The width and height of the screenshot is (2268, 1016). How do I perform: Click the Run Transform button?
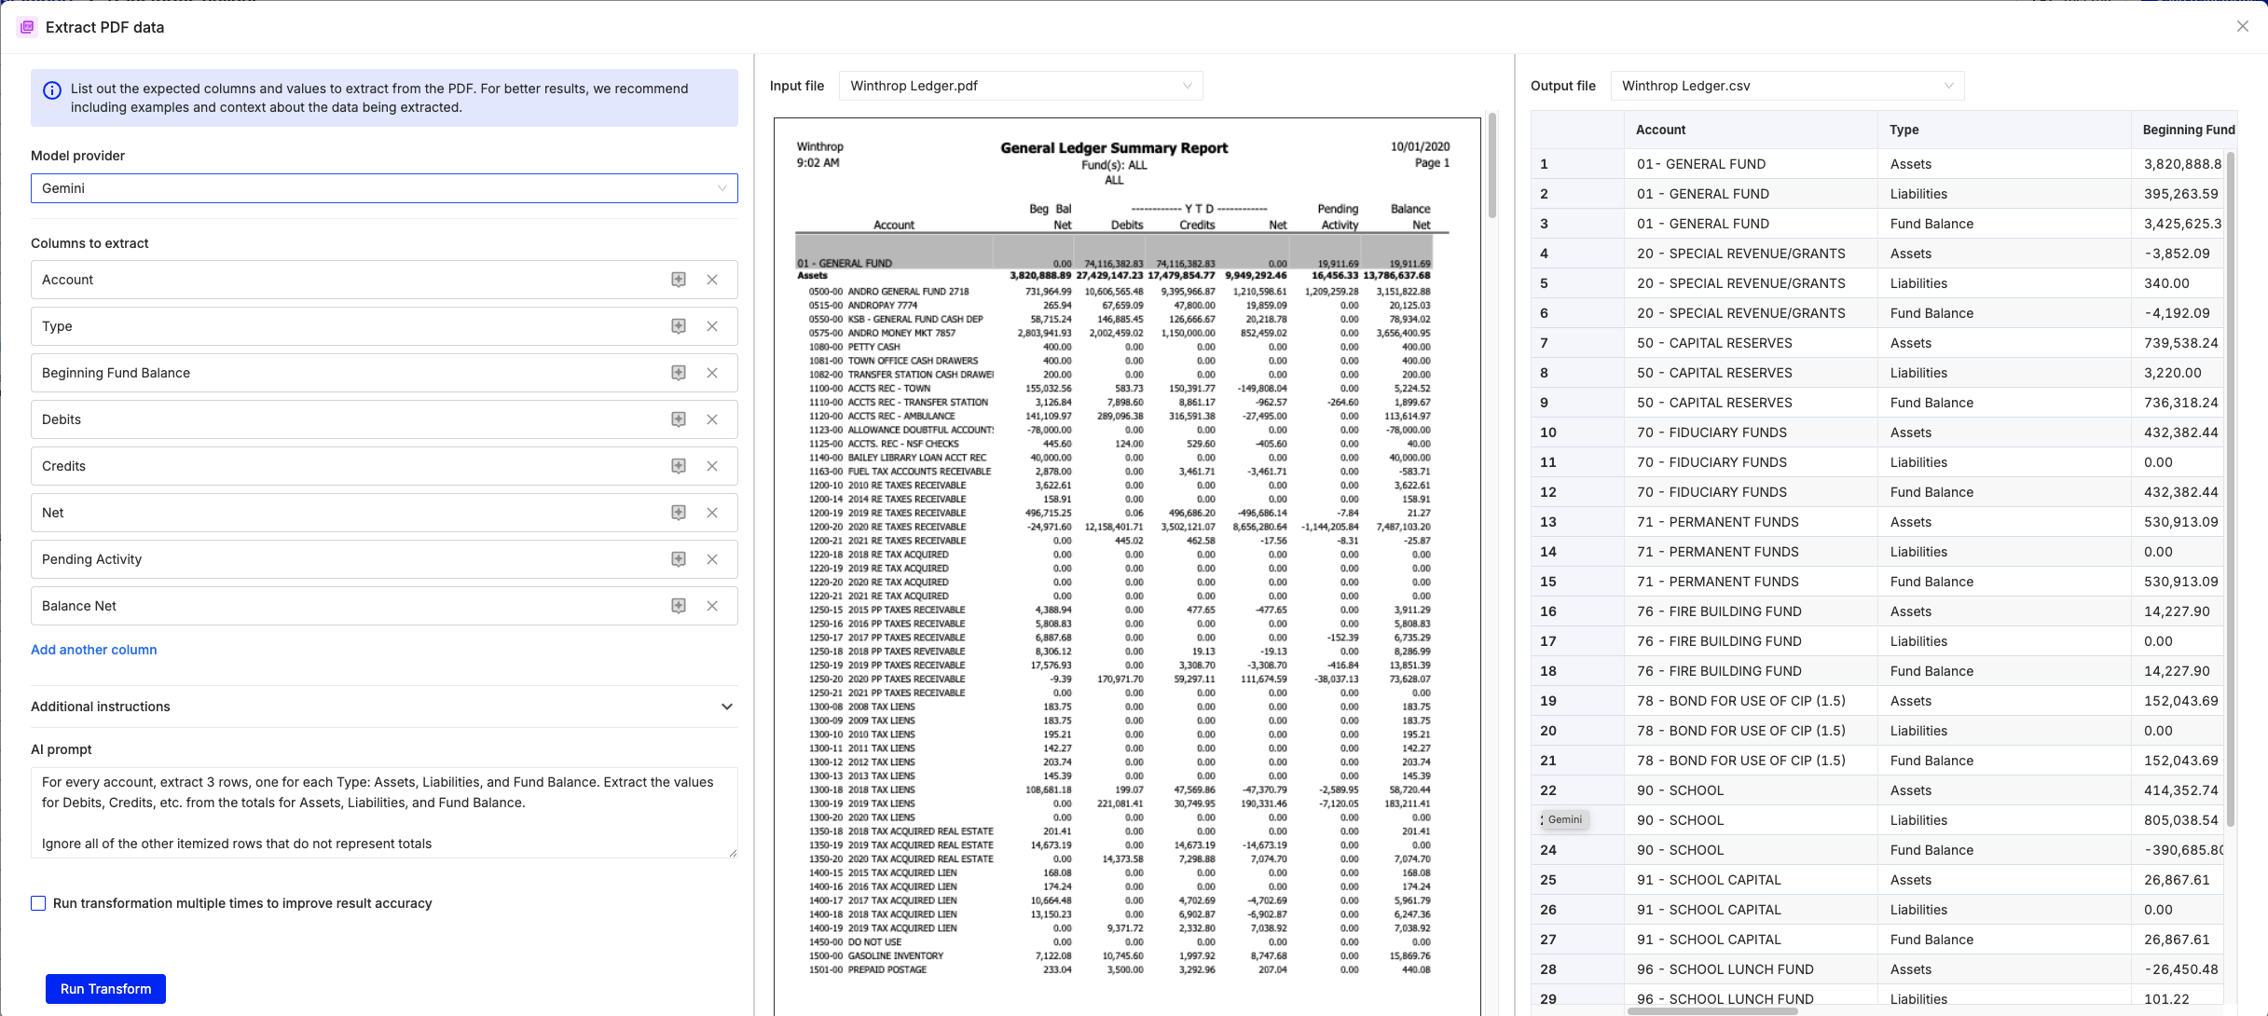[105, 989]
